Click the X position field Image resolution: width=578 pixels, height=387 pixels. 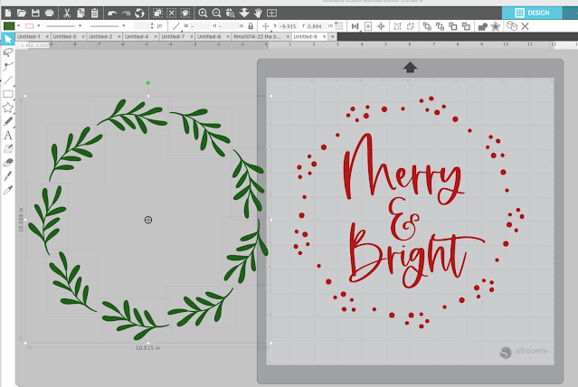coord(288,26)
